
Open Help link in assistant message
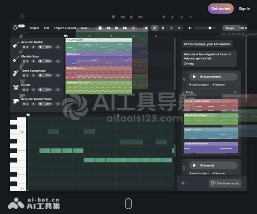(x=188, y=64)
